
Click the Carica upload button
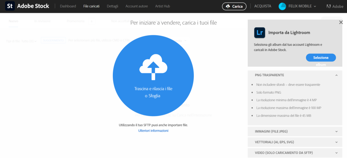click(234, 6)
